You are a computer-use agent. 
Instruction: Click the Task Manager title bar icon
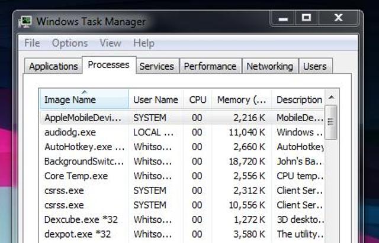tap(25, 21)
